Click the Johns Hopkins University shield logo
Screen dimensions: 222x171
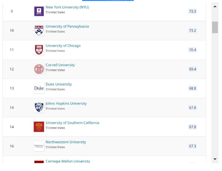click(39, 107)
